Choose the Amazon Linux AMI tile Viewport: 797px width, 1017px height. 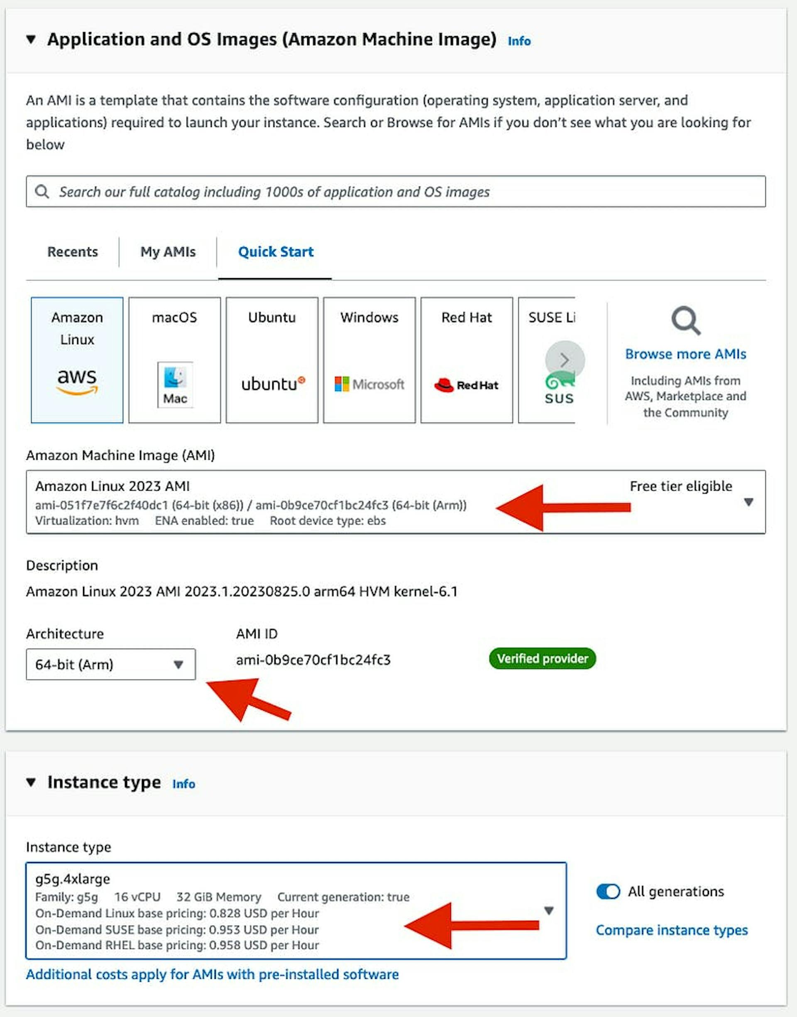coord(78,360)
